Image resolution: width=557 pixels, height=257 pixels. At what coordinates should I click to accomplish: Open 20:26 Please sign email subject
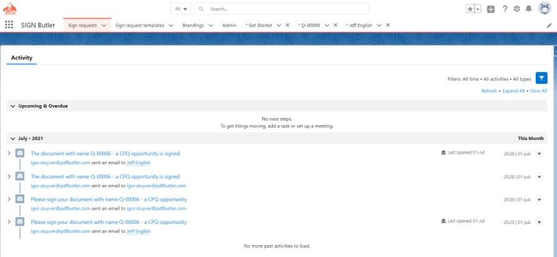(109, 199)
